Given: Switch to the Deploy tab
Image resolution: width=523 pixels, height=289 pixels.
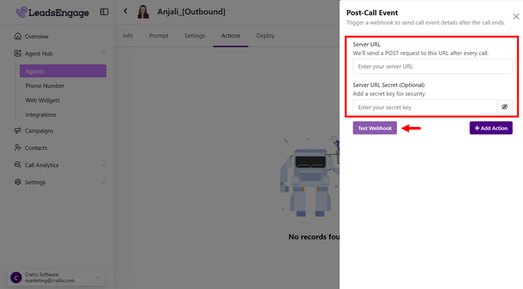Looking at the screenshot, I should (265, 36).
